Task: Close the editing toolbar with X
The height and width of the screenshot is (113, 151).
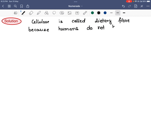Action: pyautogui.click(x=142, y=6)
